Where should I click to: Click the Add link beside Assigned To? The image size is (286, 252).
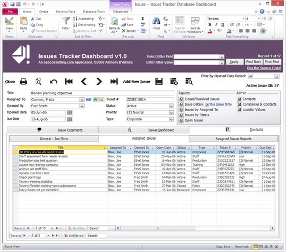coord(89,99)
